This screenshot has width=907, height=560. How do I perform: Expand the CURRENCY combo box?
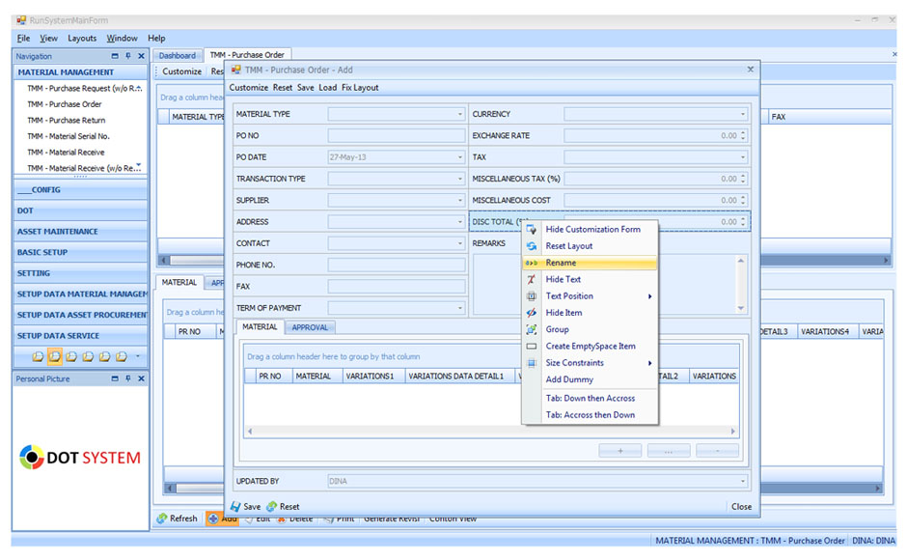(742, 114)
